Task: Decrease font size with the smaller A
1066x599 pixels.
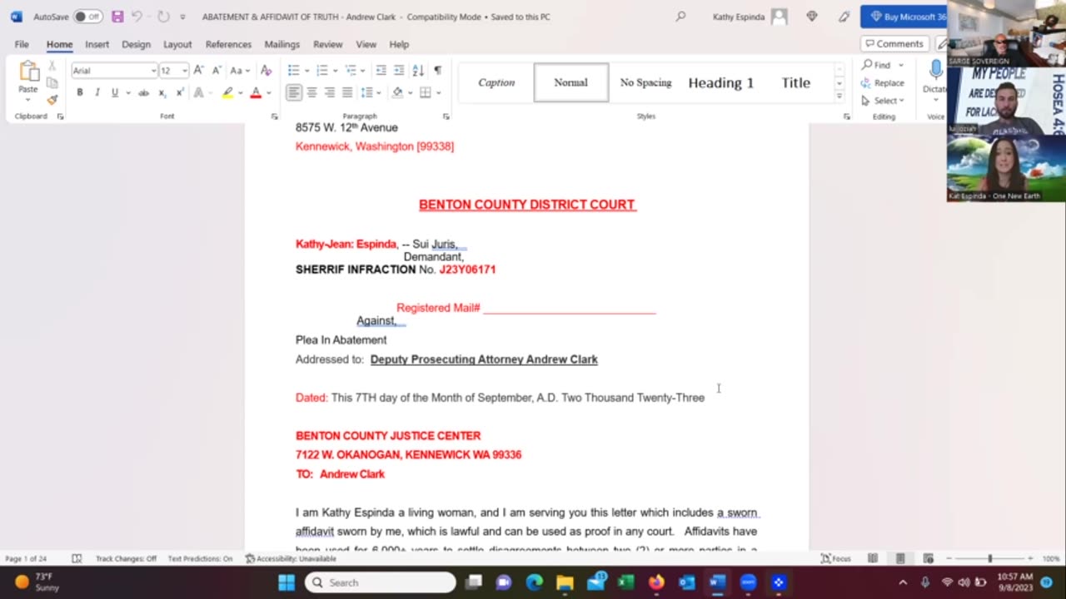Action: click(217, 71)
